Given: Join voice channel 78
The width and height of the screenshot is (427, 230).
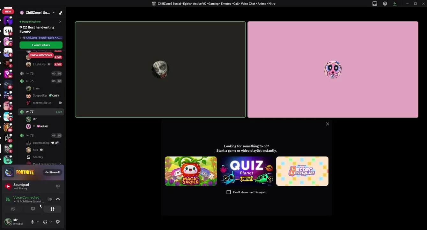Looking at the screenshot, I should pyautogui.click(x=41, y=135).
